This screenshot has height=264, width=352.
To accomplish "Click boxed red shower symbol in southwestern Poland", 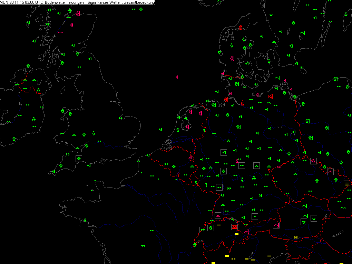I will pyautogui.click(x=313, y=161).
